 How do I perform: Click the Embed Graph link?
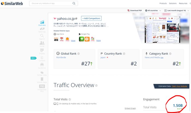(130, 108)
